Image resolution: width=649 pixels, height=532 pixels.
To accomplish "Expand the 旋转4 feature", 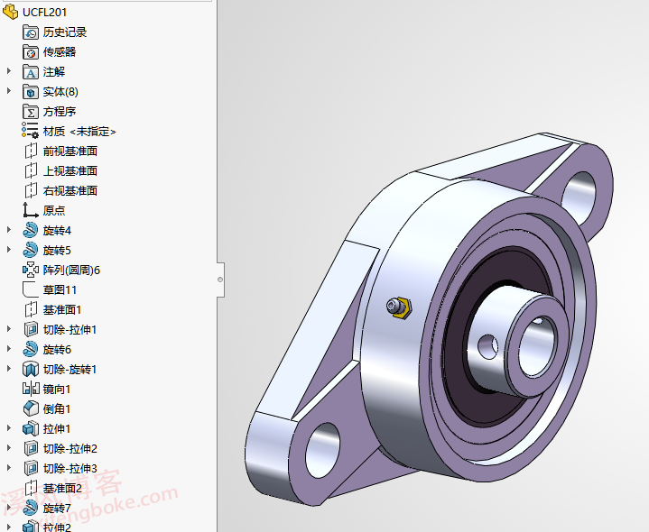I will (9, 230).
